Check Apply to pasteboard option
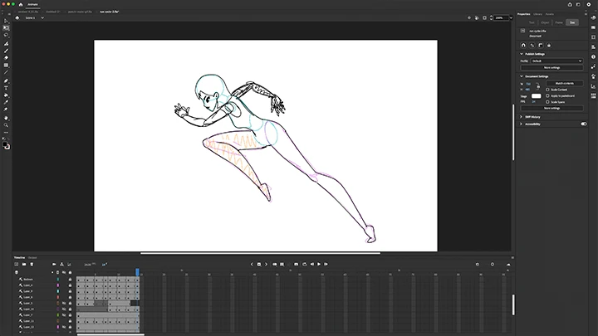Viewport: 598px width, 336px height. coord(547,95)
